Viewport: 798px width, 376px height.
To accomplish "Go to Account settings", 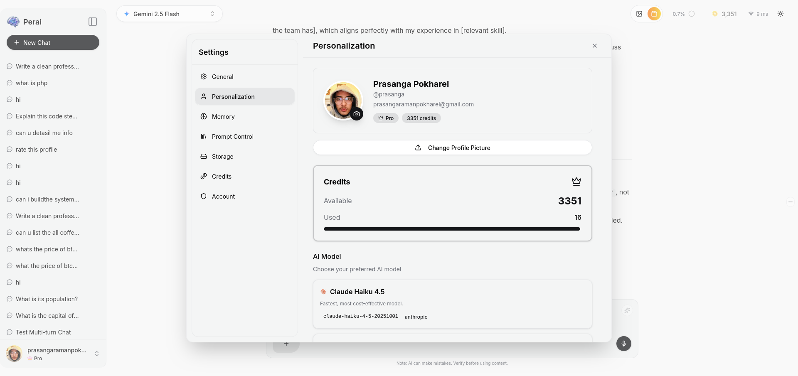I will [245, 196].
